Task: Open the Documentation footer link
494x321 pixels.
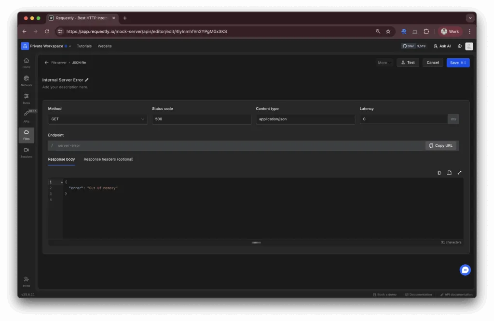Action: [418, 295]
